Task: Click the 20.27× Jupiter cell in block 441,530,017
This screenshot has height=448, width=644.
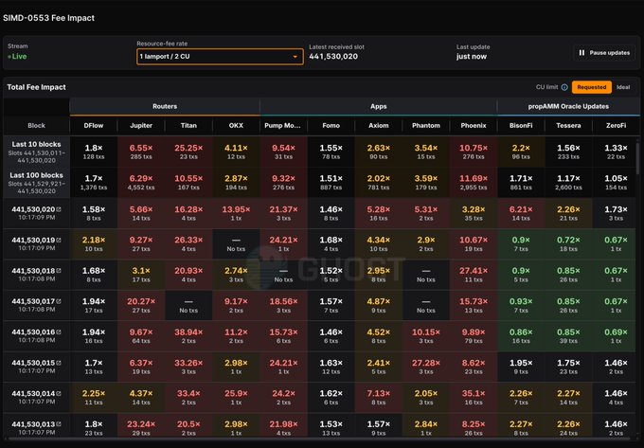Action: (141, 306)
